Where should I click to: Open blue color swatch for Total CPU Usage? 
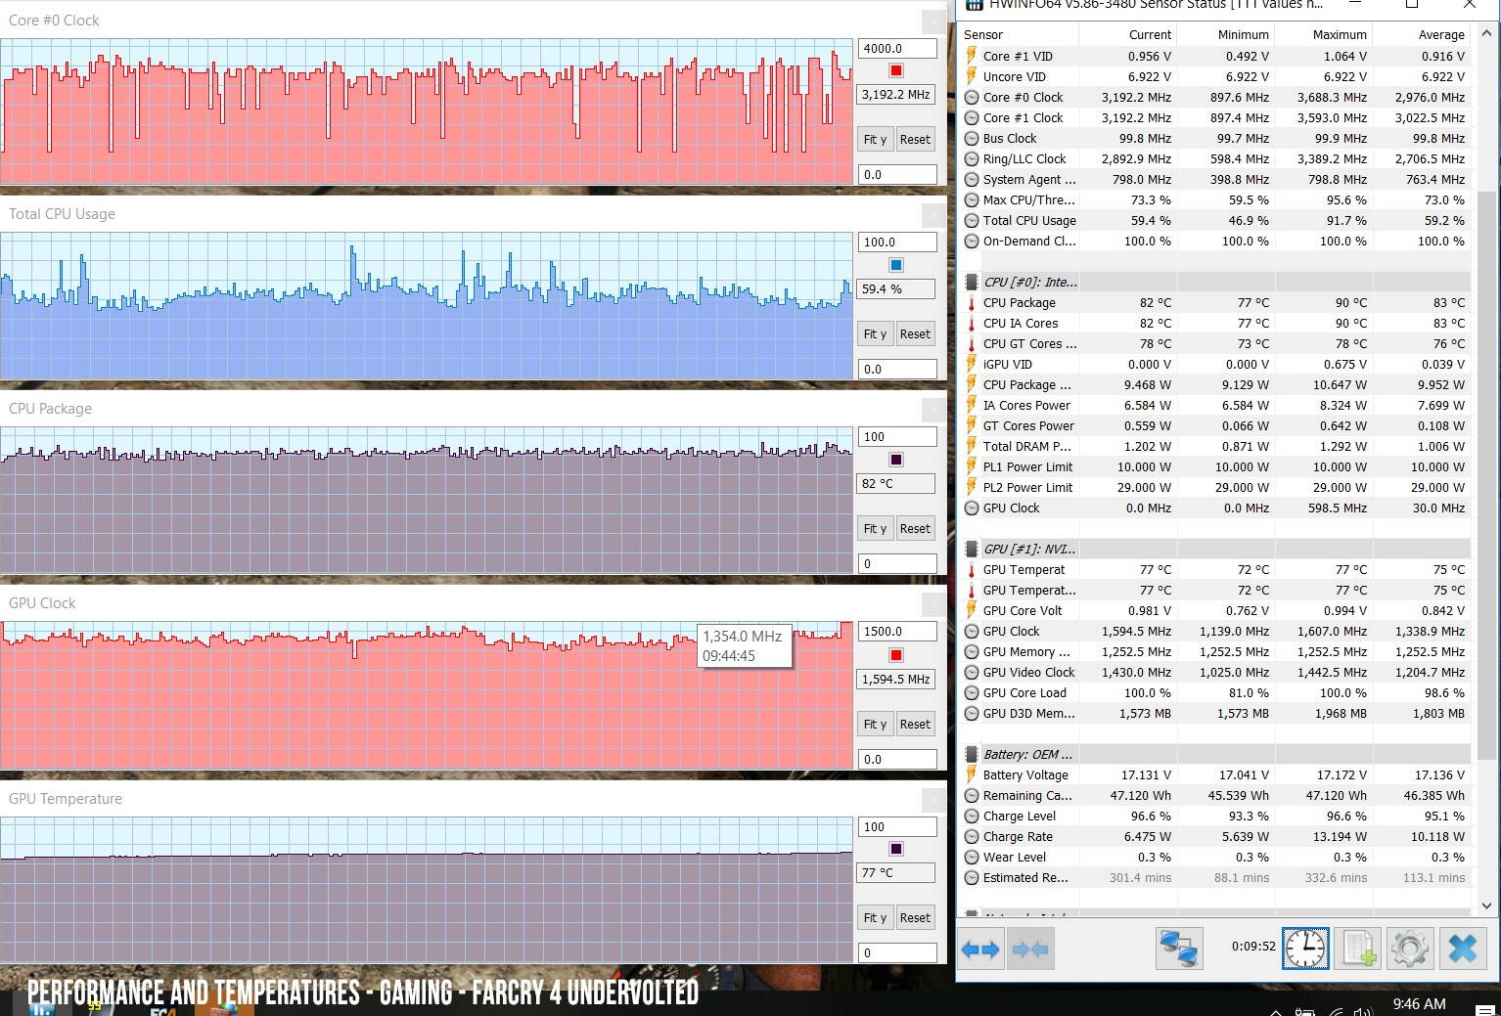point(895,265)
